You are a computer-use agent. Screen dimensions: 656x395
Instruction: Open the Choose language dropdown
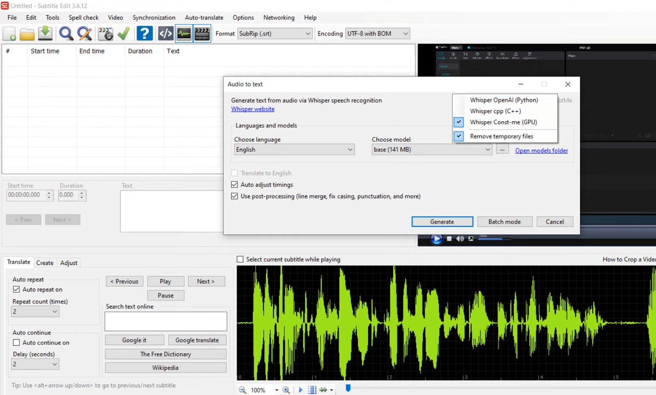point(294,149)
